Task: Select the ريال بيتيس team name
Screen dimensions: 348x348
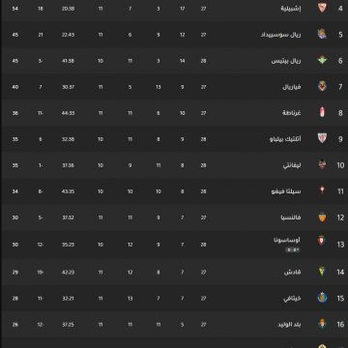Action: coord(286,61)
